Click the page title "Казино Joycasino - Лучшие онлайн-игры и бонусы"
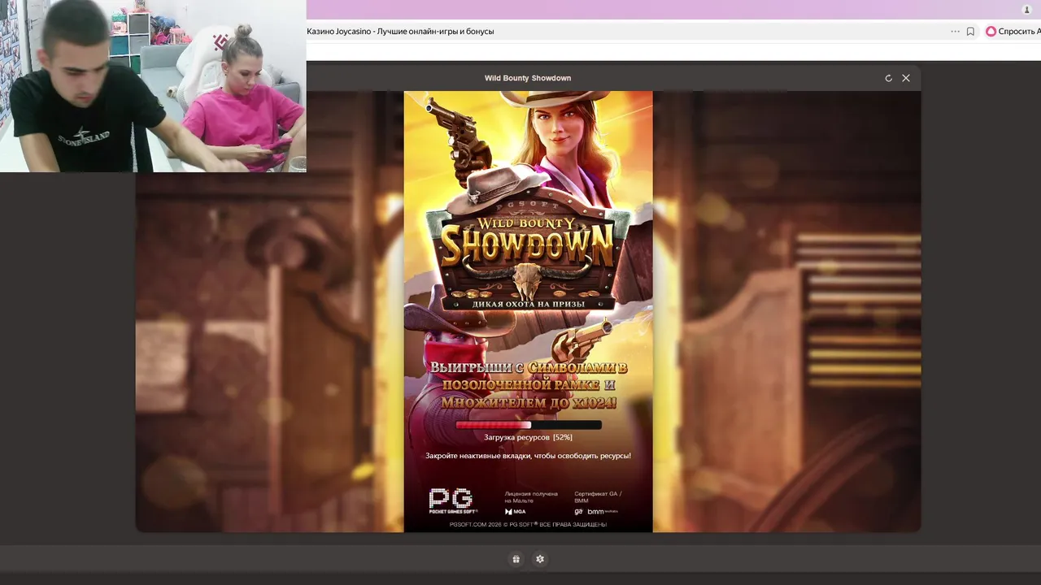The image size is (1041, 585). point(400,32)
